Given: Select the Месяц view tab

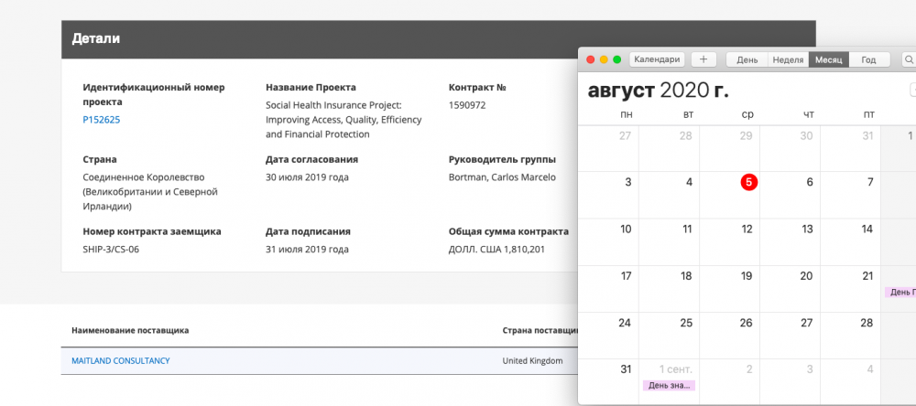Looking at the screenshot, I should (x=828, y=59).
